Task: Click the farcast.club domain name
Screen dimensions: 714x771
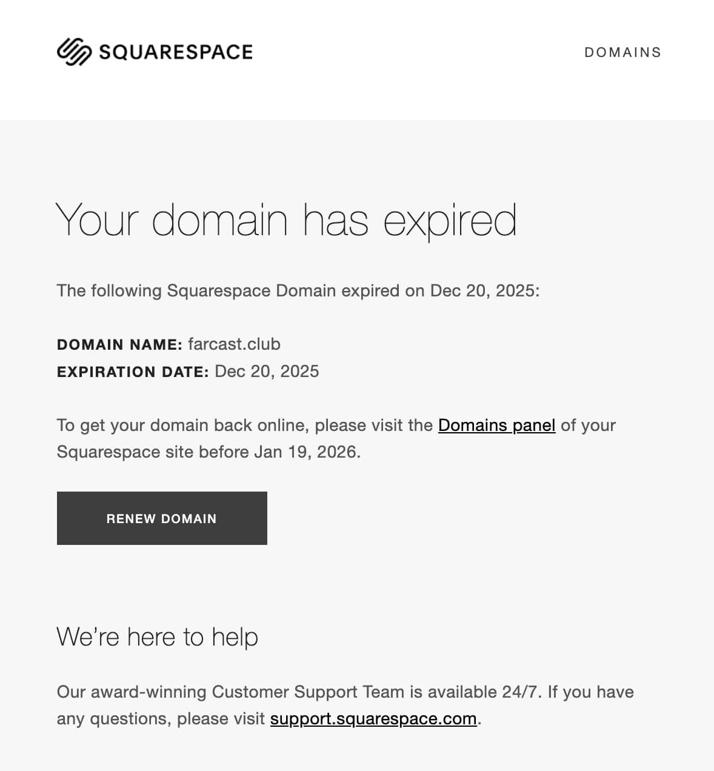Action: tap(234, 344)
